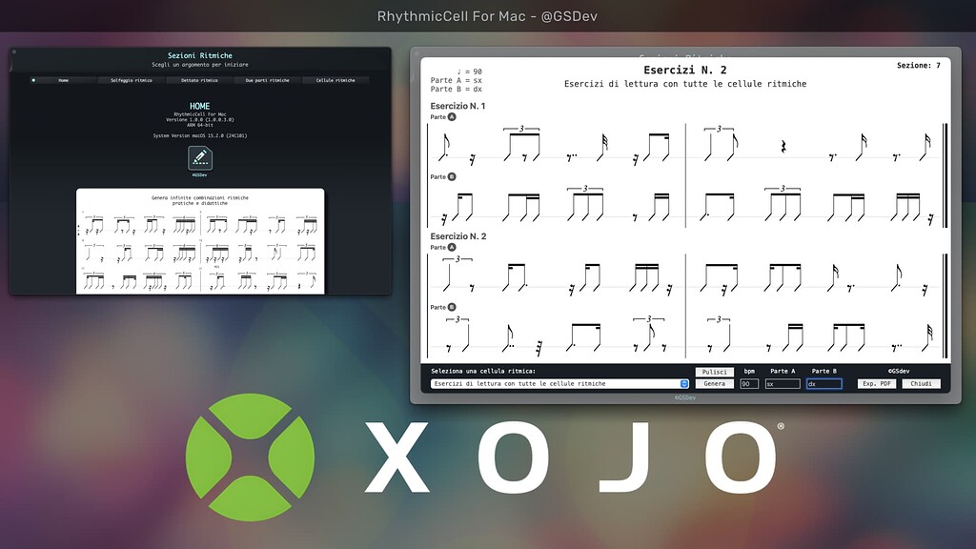Image resolution: width=976 pixels, height=549 pixels.
Task: Click the Parte A field containing sx
Action: pyautogui.click(x=782, y=383)
